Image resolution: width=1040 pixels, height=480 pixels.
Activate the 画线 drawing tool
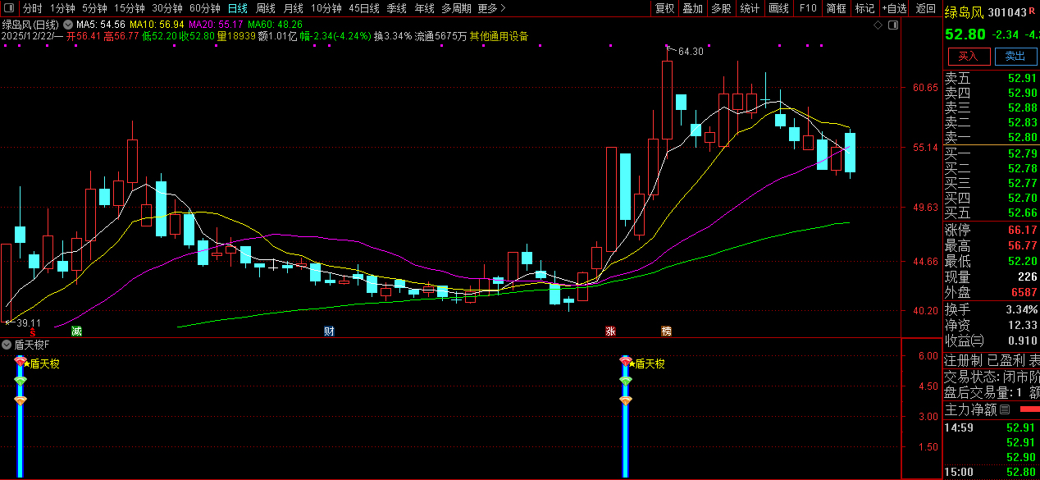(x=778, y=8)
